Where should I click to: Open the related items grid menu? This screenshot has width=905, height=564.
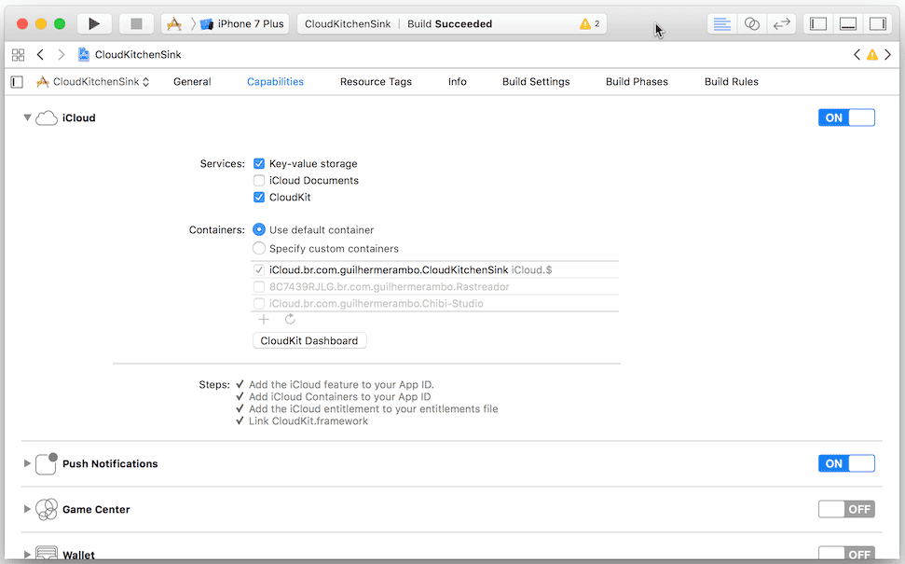[x=18, y=55]
